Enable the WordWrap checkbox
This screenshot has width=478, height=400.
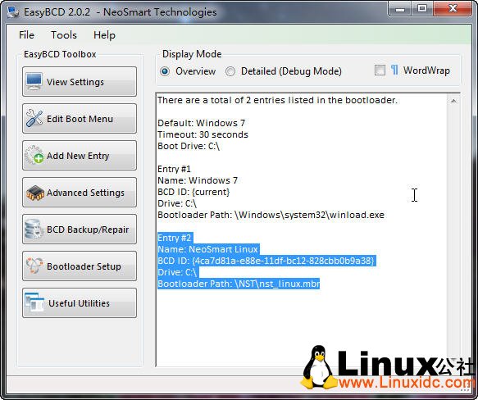click(x=380, y=70)
